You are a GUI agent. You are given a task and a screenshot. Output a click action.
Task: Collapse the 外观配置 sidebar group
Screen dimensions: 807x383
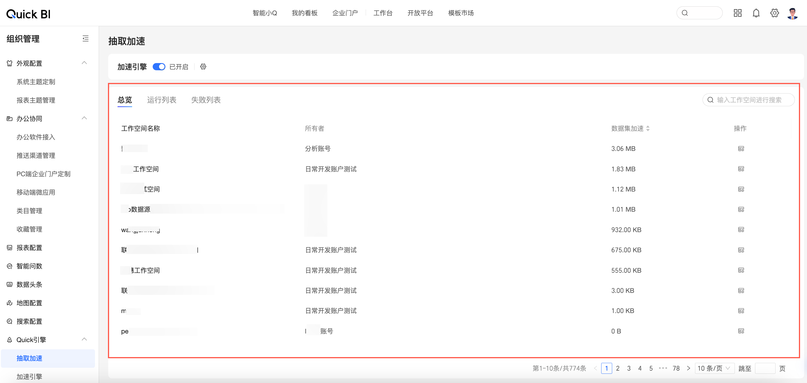84,63
